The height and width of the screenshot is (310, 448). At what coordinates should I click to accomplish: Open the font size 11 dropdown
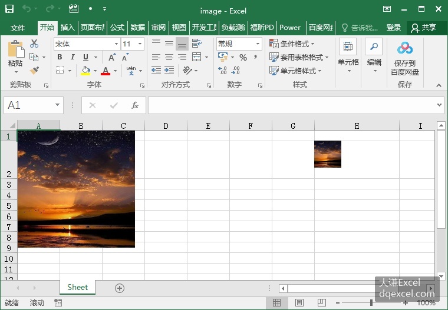point(140,44)
